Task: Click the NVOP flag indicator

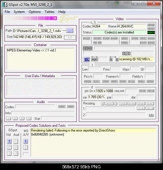Action: click(97, 39)
